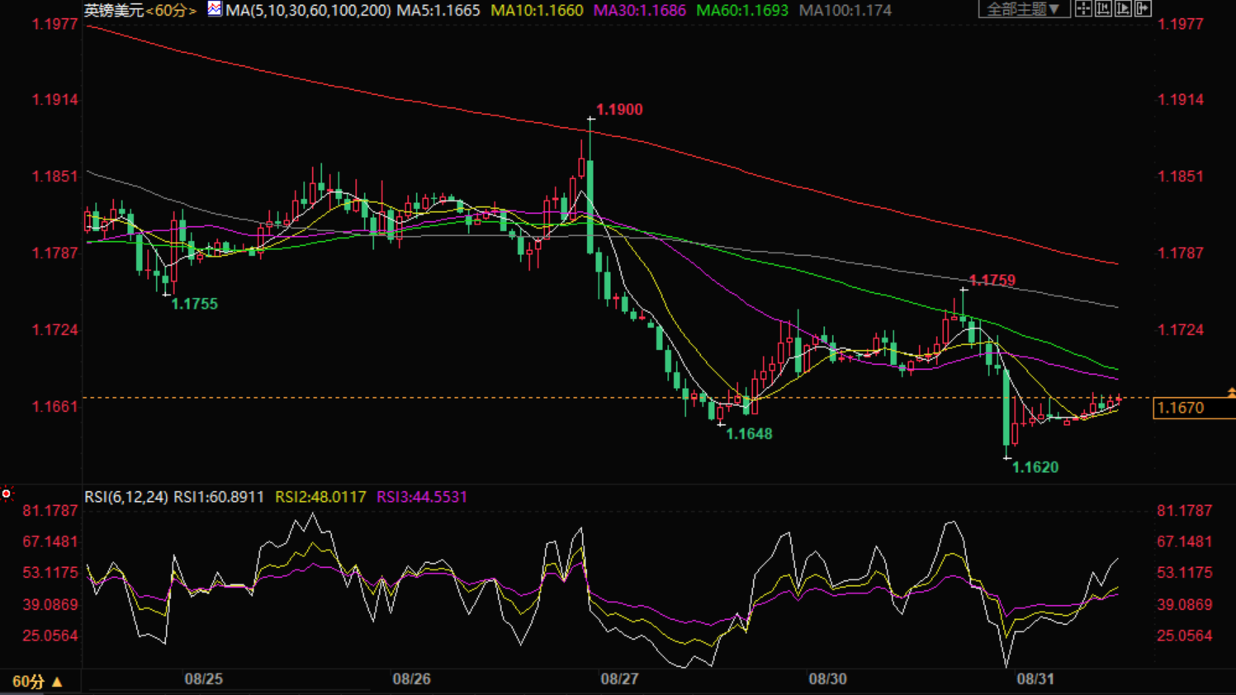Click the 08/30 date on the time axis
The image size is (1236, 695).
pos(827,679)
